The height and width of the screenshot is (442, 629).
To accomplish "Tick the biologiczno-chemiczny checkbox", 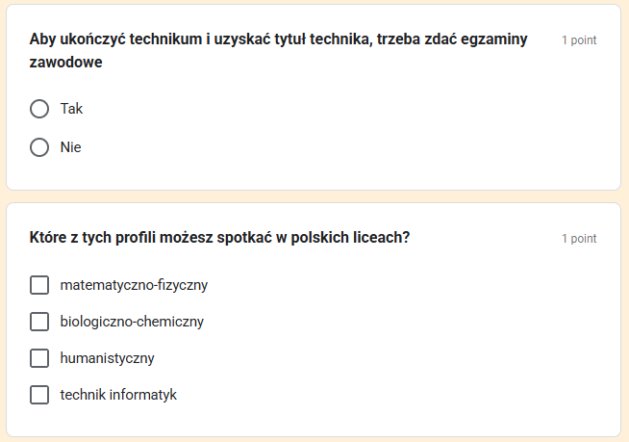I will (x=39, y=322).
